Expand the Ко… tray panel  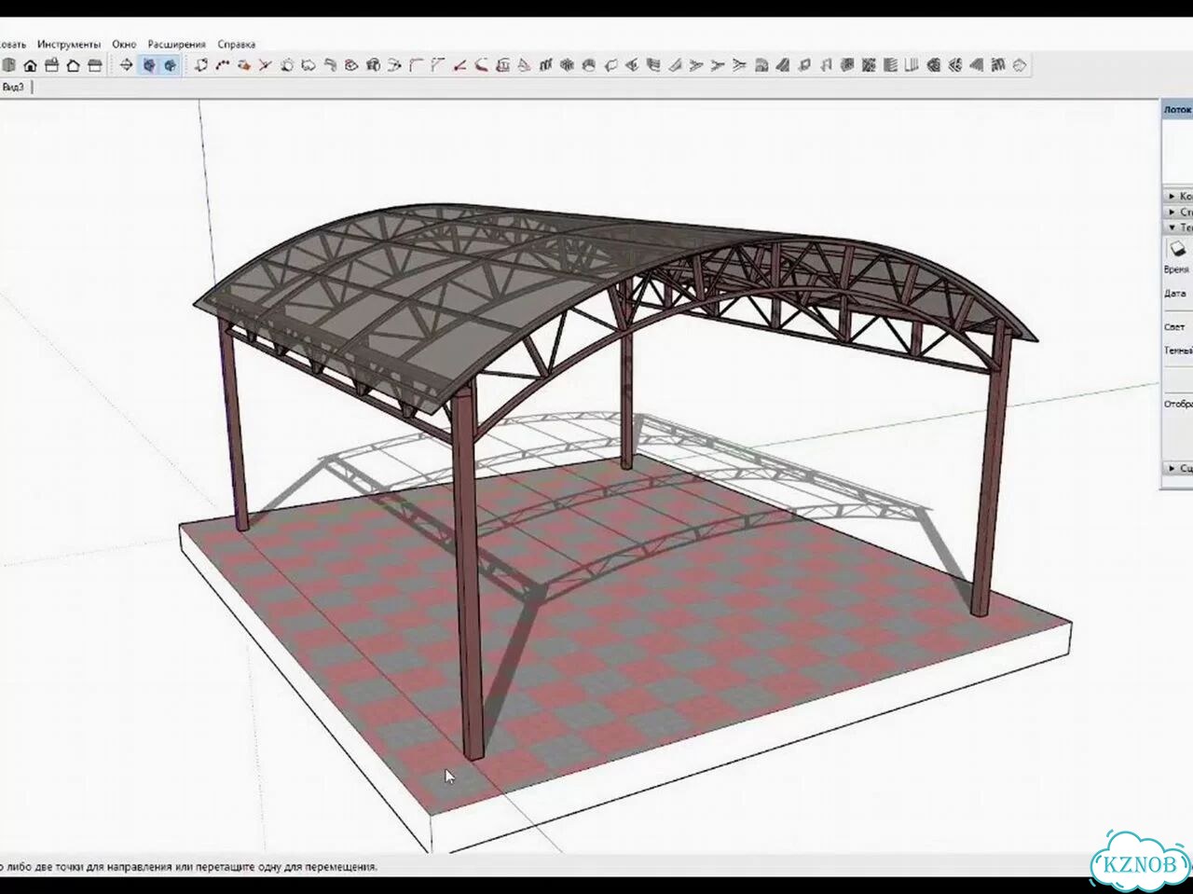(1178, 197)
